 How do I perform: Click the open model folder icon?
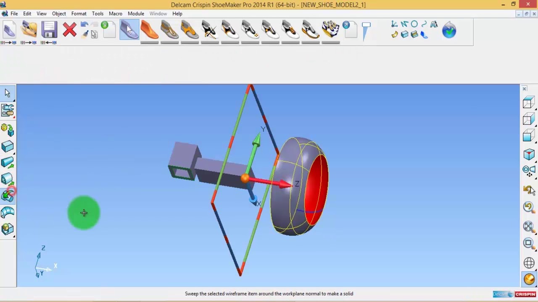[x=29, y=30]
